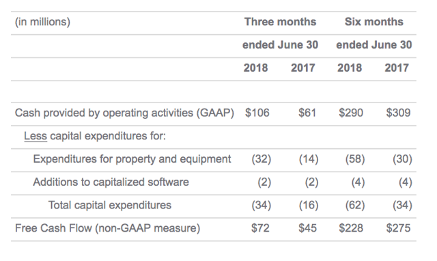Click the underlined 'Less' text
437x261 pixels.
[36, 136]
